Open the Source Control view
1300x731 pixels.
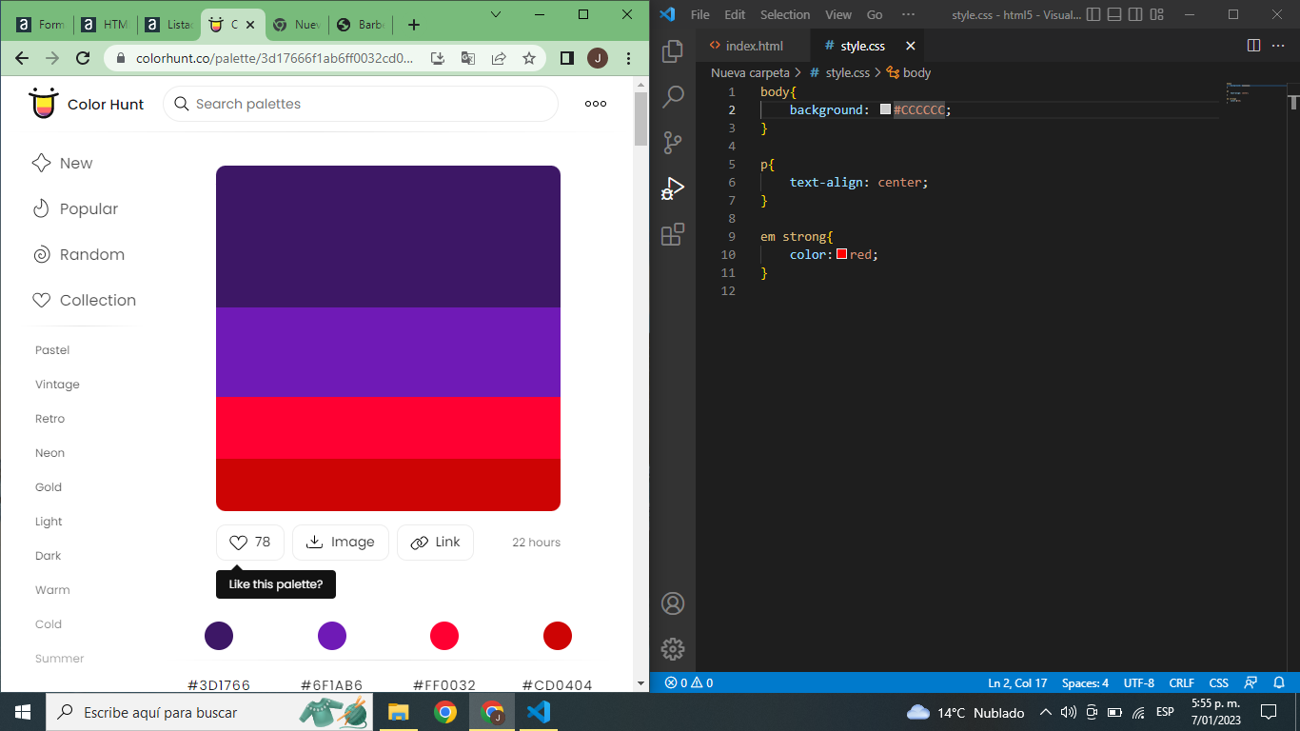(x=673, y=143)
